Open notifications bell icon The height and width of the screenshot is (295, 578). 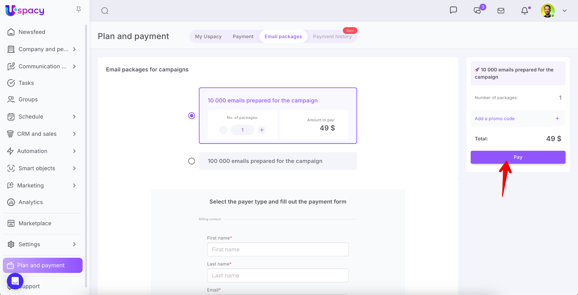pos(524,11)
